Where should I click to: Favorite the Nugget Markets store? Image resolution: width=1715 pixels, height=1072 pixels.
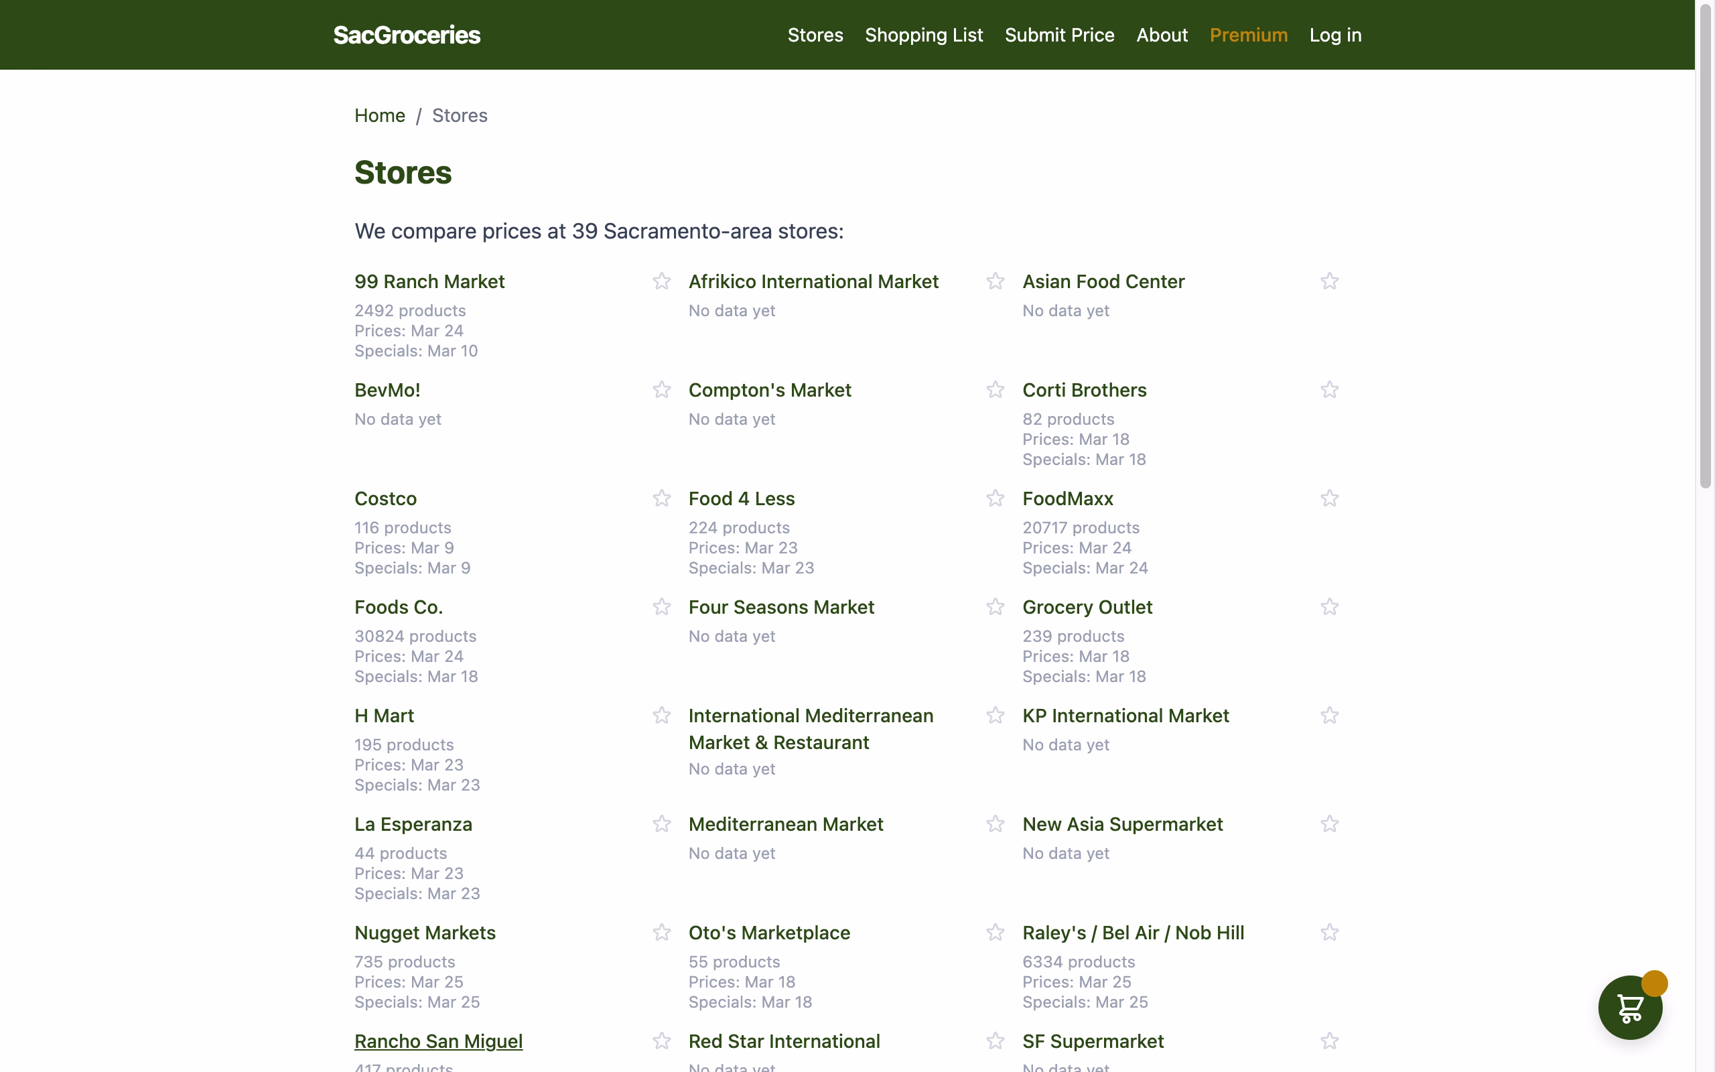(x=662, y=933)
